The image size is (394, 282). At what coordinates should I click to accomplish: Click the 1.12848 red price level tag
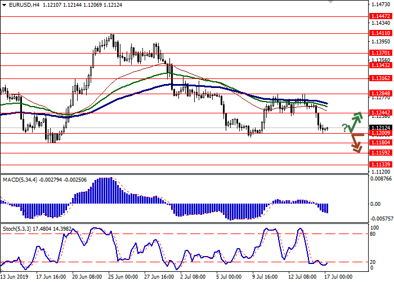381,93
